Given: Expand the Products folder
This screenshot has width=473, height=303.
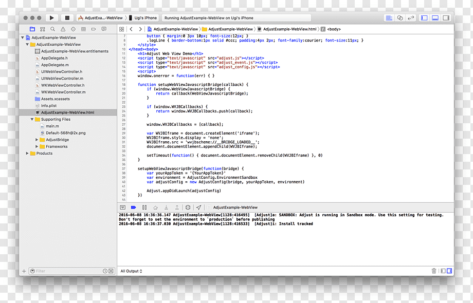Looking at the screenshot, I should [27, 154].
